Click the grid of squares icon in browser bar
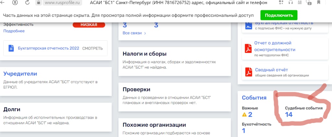 tap(281, 3)
